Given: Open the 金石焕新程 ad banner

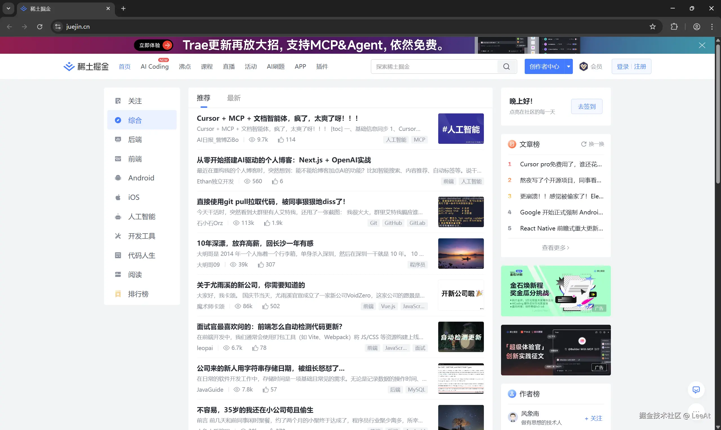Looking at the screenshot, I should pos(555,291).
